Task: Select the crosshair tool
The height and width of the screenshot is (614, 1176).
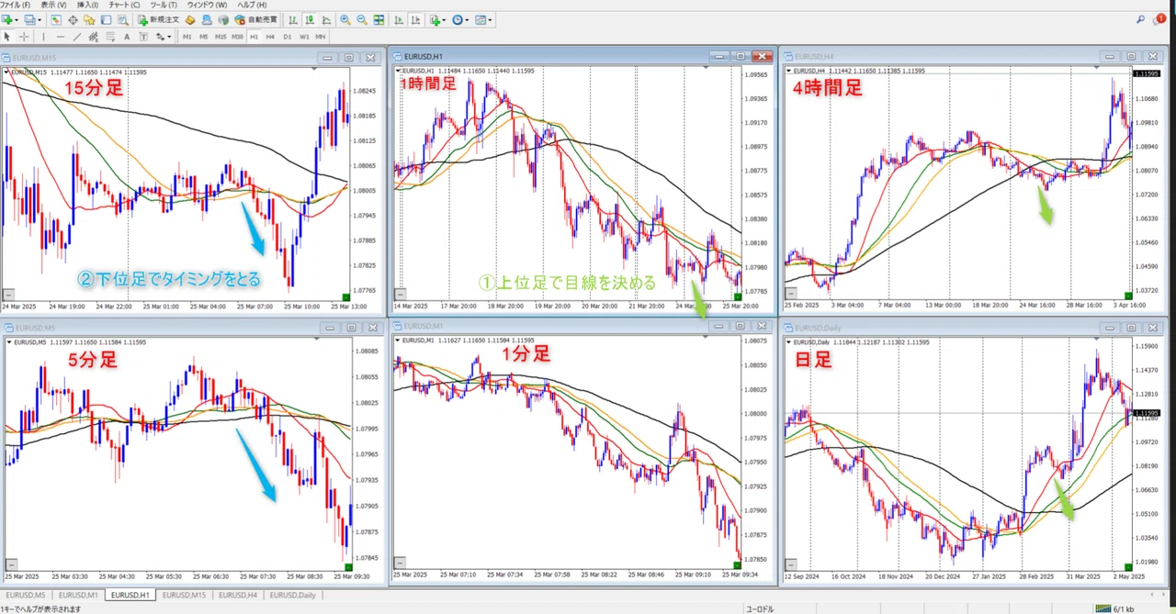Action: coord(24,37)
